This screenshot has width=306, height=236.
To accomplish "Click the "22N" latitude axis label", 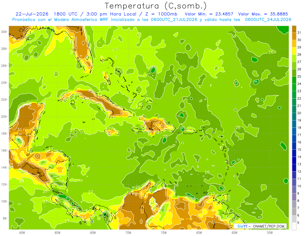I will (x=4, y=100).
